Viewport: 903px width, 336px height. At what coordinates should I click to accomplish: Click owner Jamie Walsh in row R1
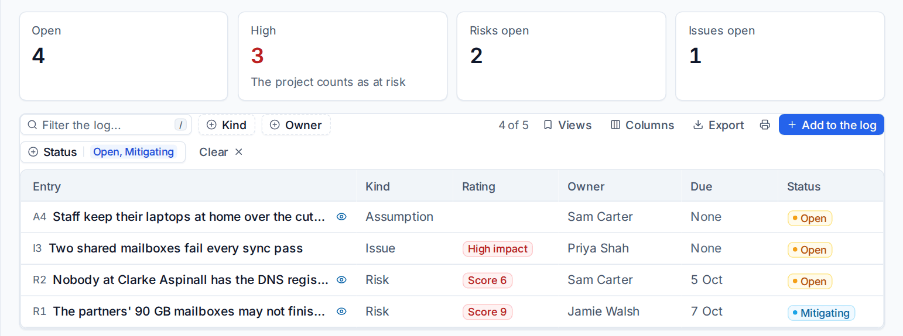pos(603,311)
